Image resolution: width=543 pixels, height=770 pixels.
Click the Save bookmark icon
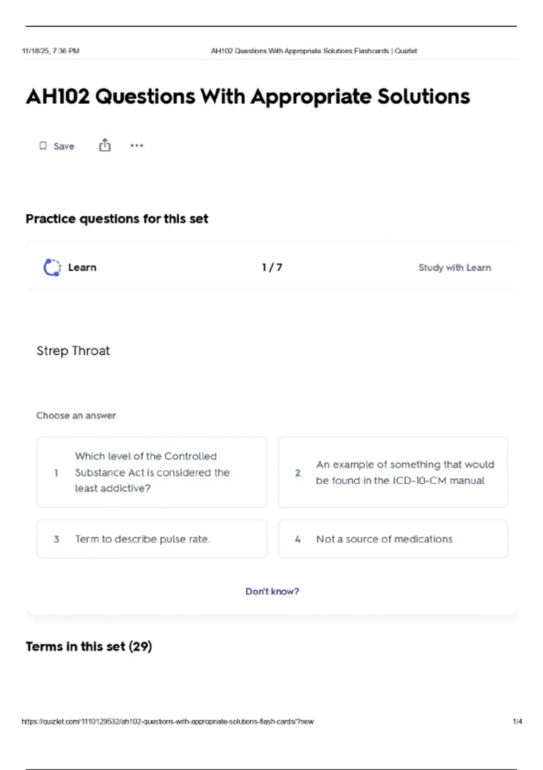[43, 146]
